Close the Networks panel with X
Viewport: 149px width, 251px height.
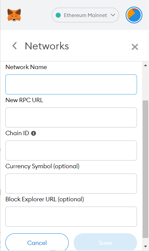click(135, 47)
